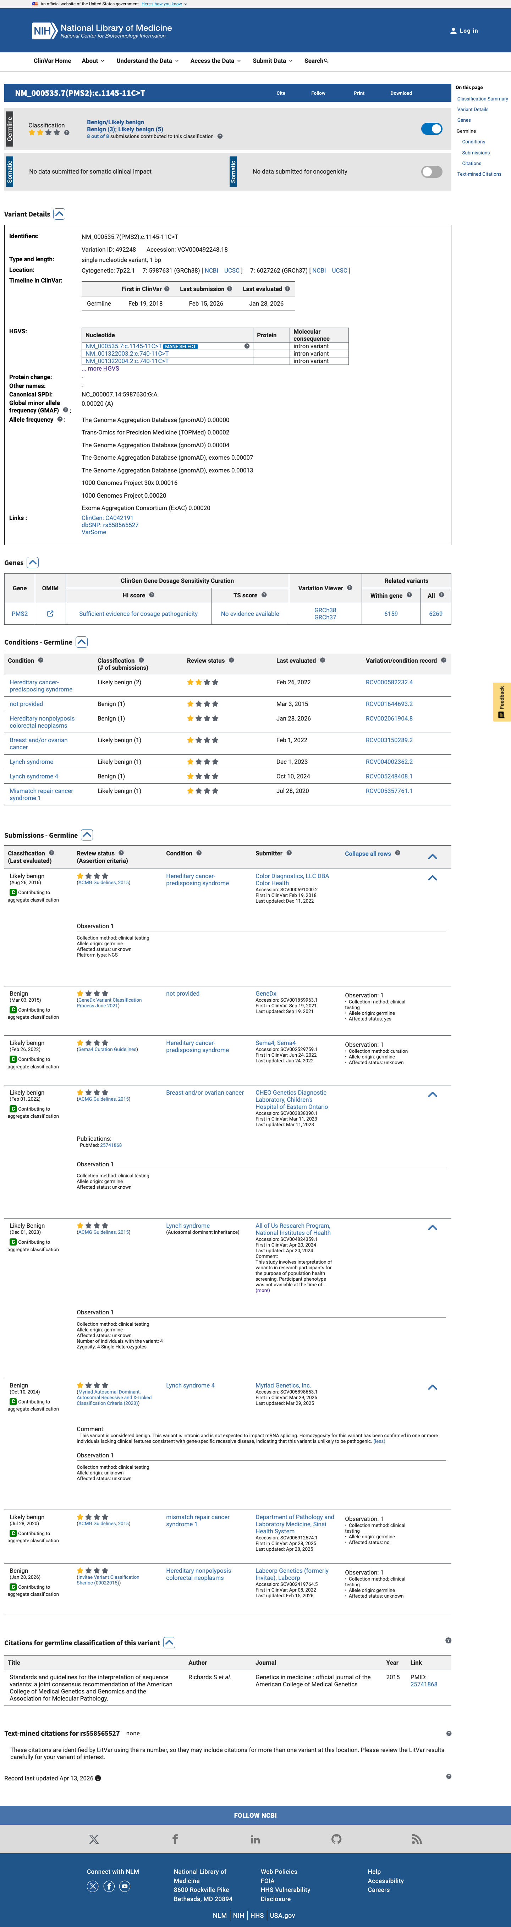The height and width of the screenshot is (1927, 511).
Task: Open PubMed 25741868 link in CHEO submission
Action: tap(111, 1145)
